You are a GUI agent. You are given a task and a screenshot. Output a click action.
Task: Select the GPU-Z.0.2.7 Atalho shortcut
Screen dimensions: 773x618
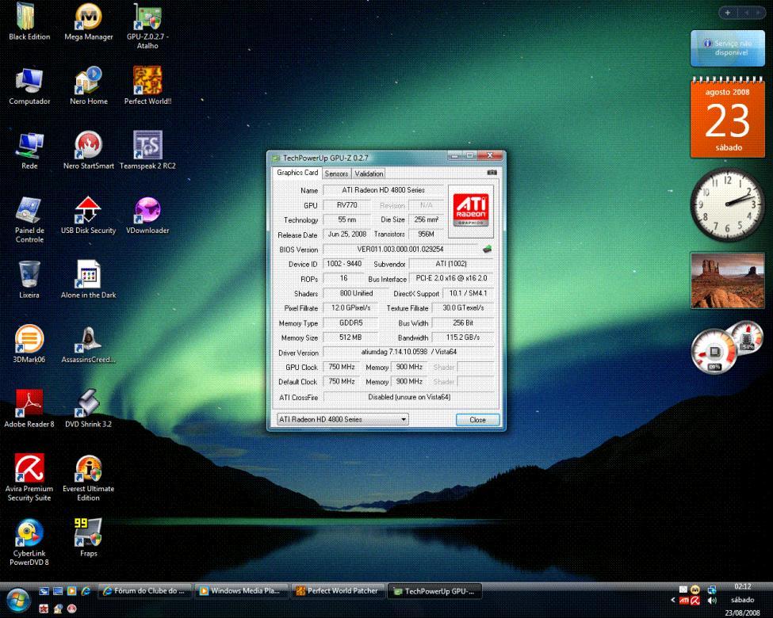[147, 27]
